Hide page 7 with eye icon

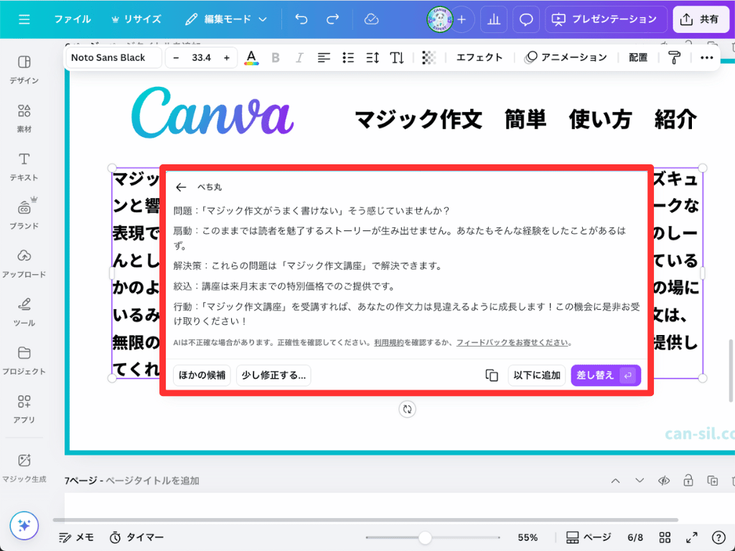point(664,481)
